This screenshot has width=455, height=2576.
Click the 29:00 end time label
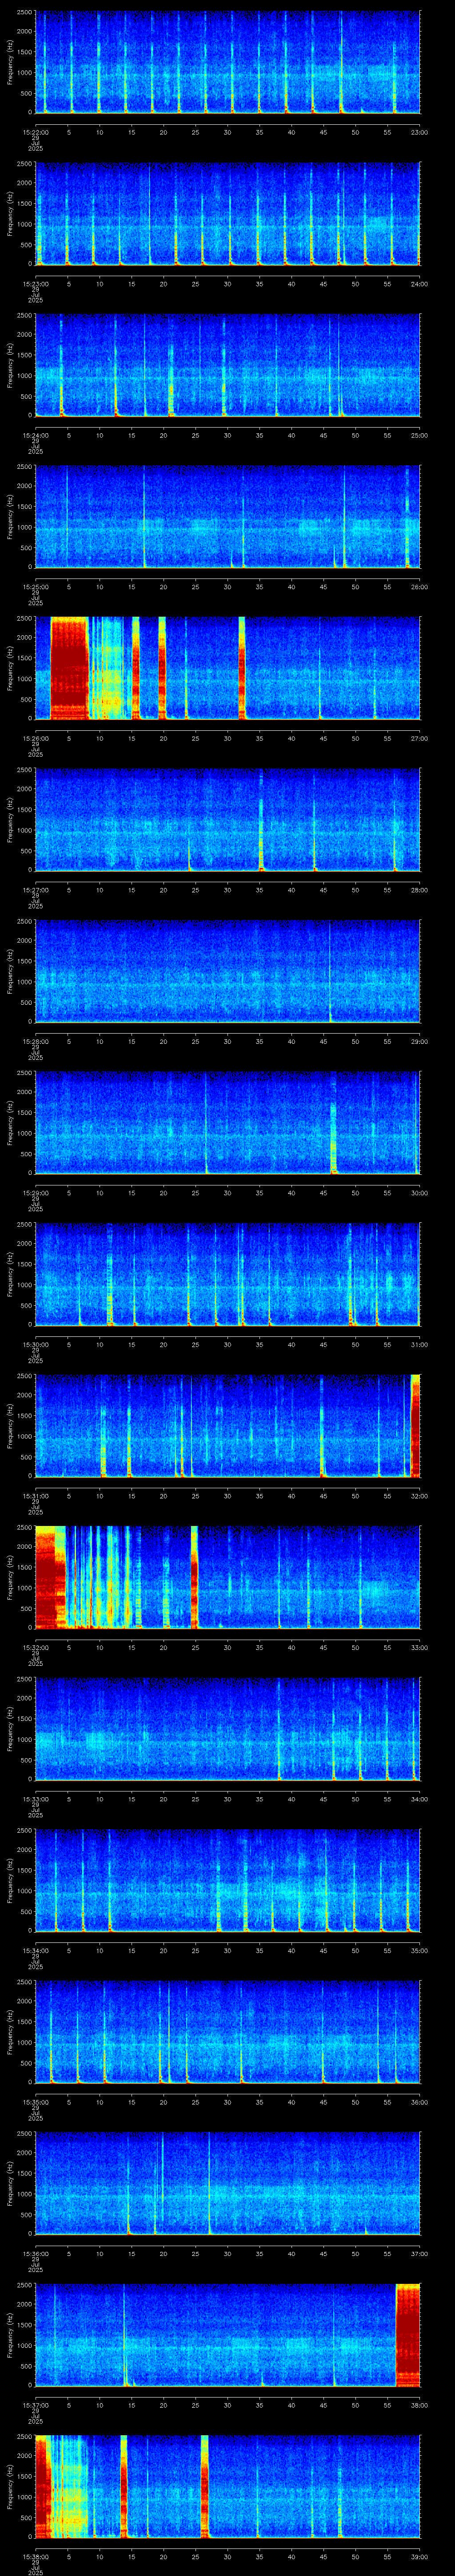pos(419,1041)
